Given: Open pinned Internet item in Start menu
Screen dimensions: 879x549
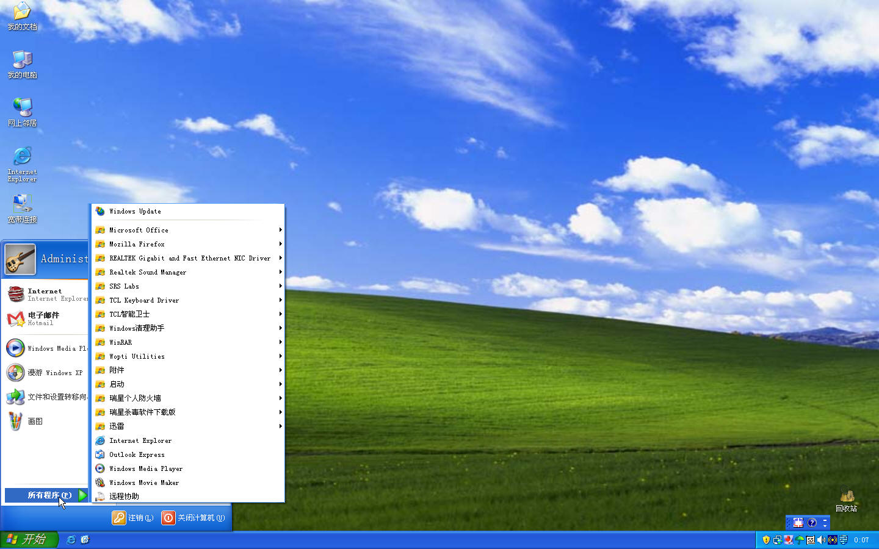Looking at the screenshot, I should pos(46,295).
